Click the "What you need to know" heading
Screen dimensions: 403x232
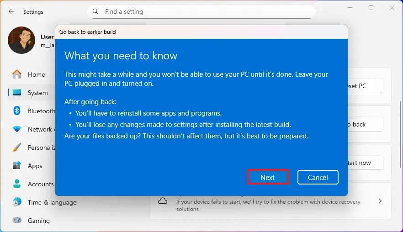click(x=121, y=56)
